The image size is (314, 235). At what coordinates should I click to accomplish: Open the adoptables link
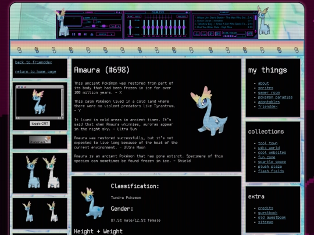pyautogui.click(x=269, y=102)
